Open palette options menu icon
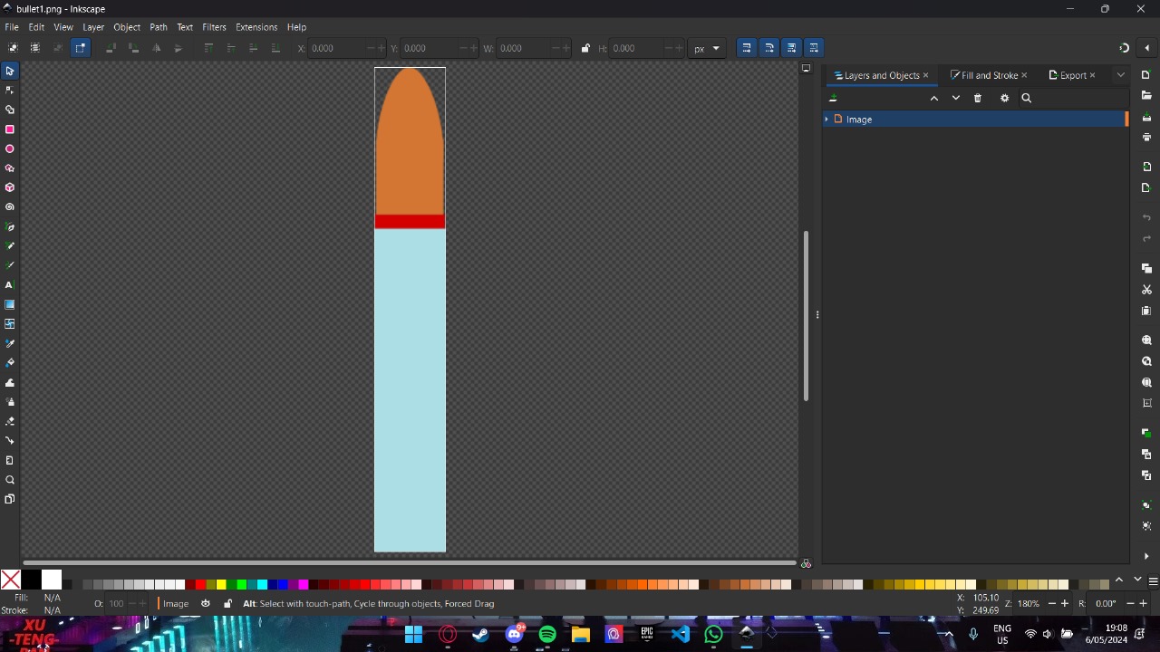This screenshot has width=1160, height=652. pos(1153,580)
